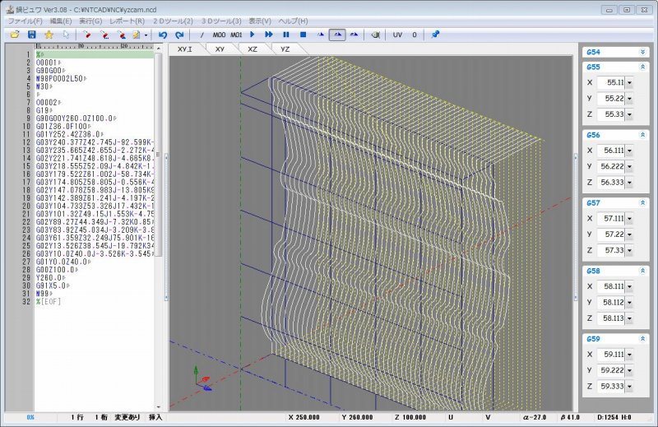Click the 挿入 insert mode status indicator

coord(155,417)
